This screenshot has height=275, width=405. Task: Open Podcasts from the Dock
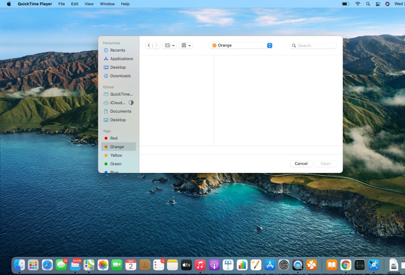coord(214,265)
